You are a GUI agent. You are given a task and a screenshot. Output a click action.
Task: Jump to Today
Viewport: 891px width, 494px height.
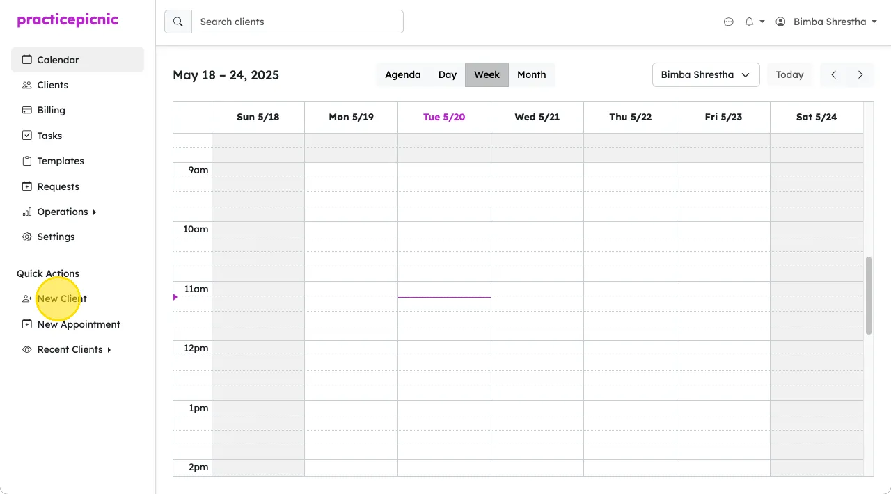click(790, 74)
